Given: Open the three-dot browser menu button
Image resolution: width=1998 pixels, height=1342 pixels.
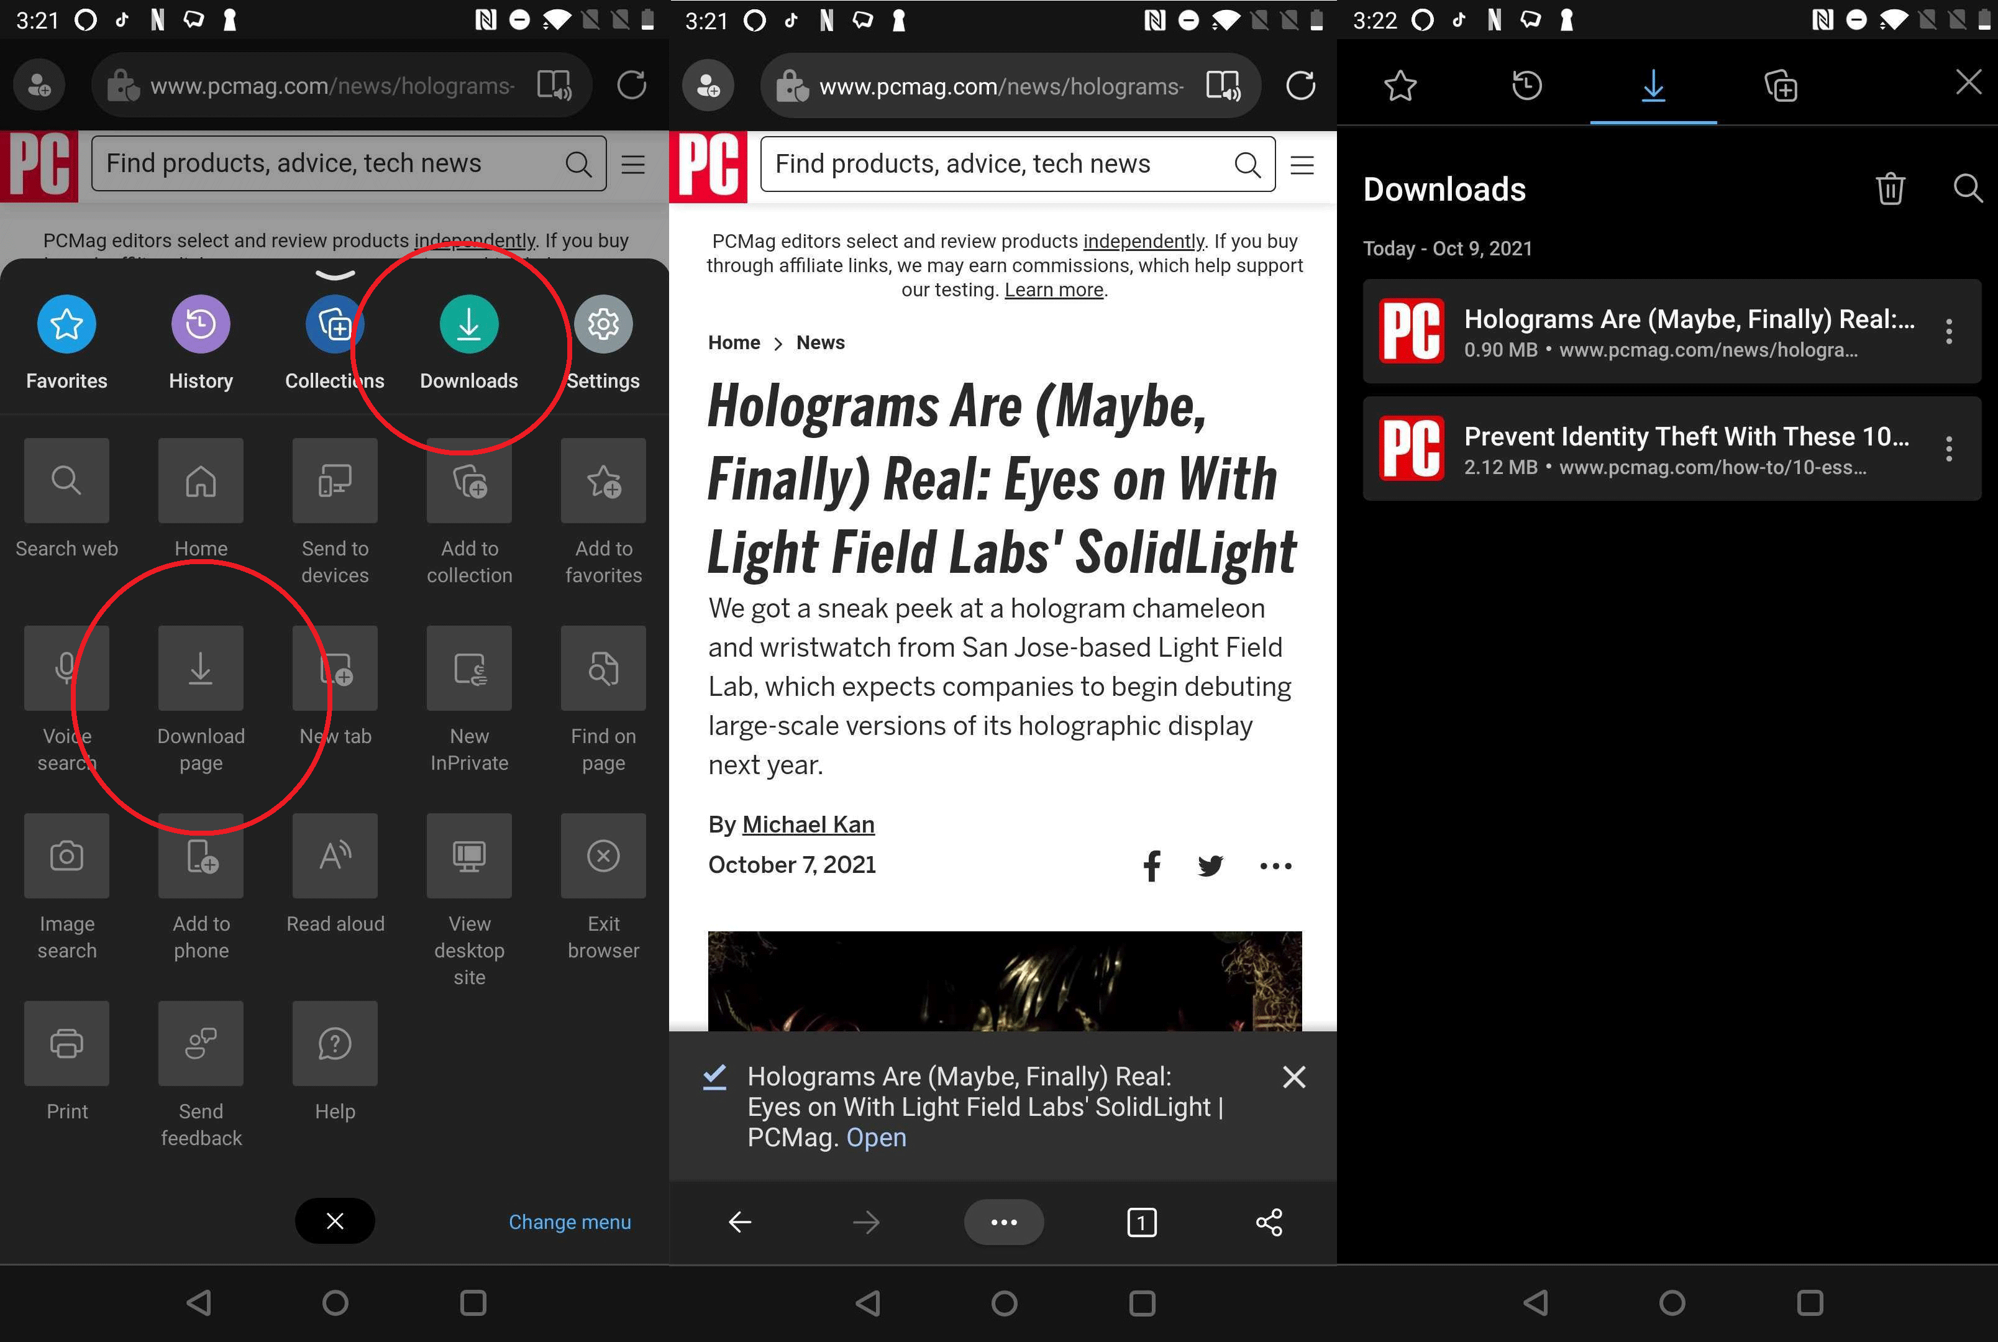Looking at the screenshot, I should [x=1004, y=1222].
